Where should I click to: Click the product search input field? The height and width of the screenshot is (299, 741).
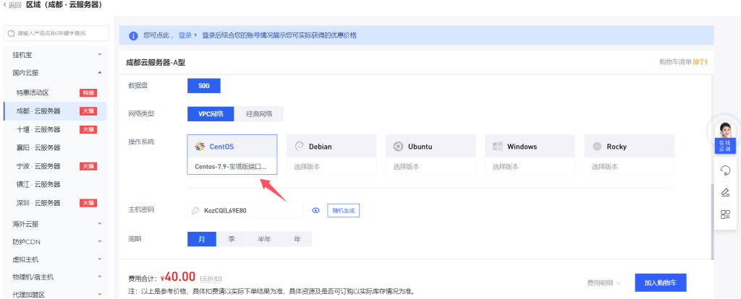click(x=56, y=33)
